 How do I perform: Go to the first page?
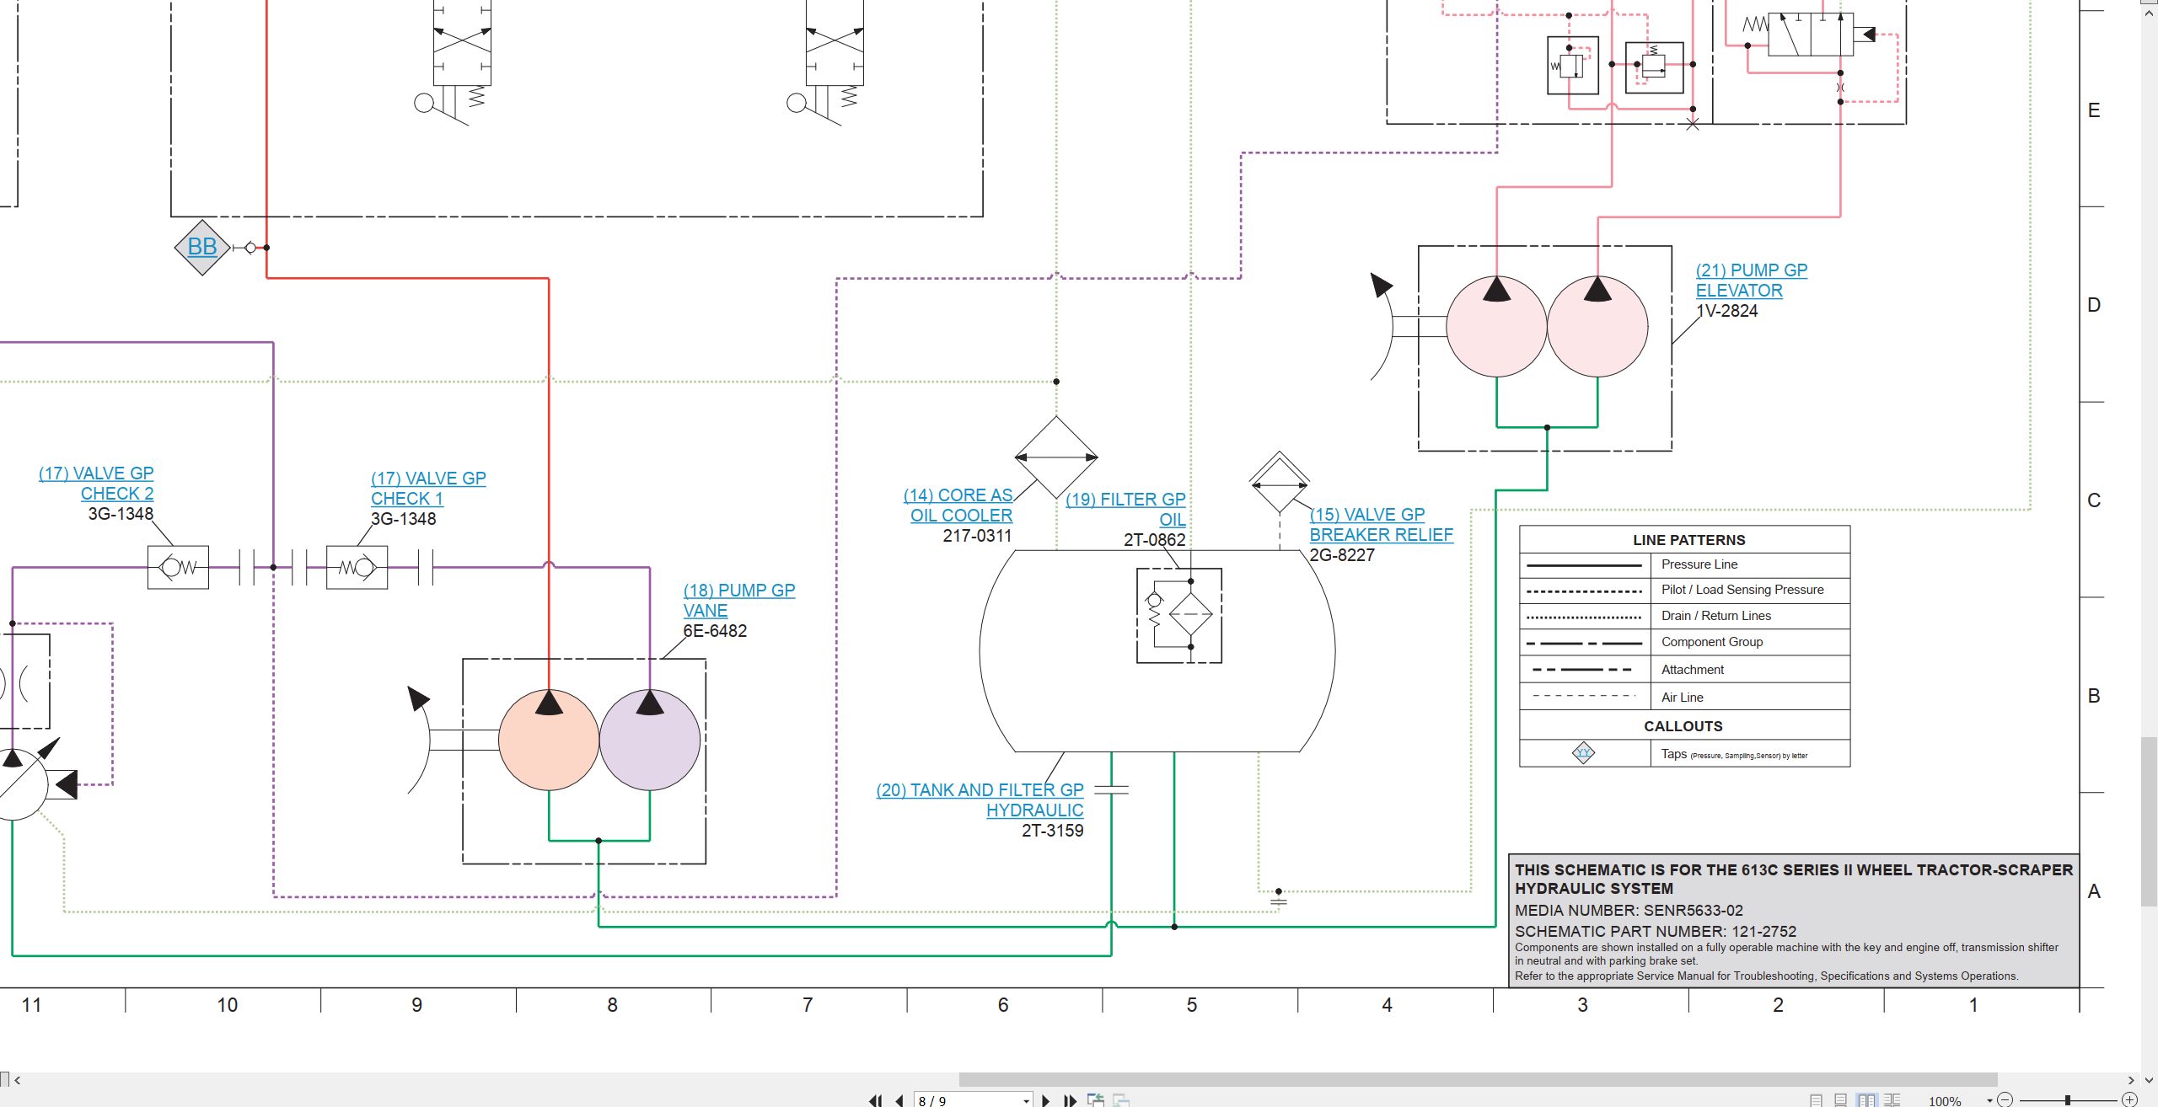pyautogui.click(x=875, y=1101)
